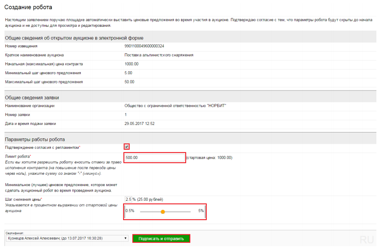Open the Создание робота page title

[28, 7]
